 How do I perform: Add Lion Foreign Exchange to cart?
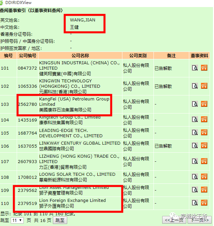pyautogui.click(x=204, y=203)
